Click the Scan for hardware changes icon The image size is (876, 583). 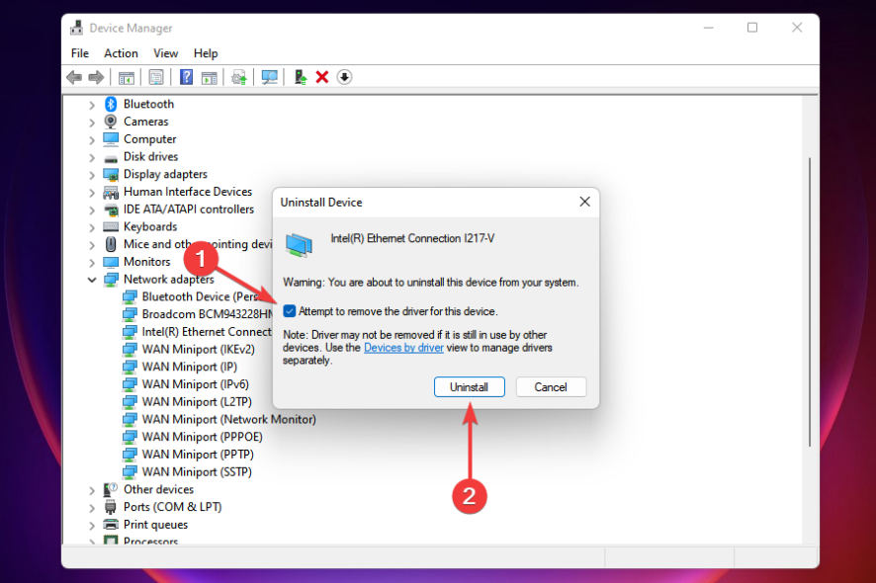pyautogui.click(x=269, y=76)
